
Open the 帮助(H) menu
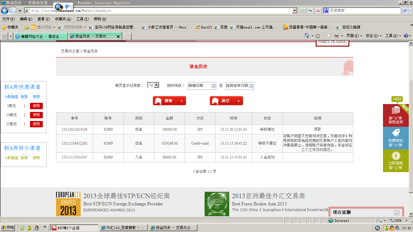click(100, 19)
